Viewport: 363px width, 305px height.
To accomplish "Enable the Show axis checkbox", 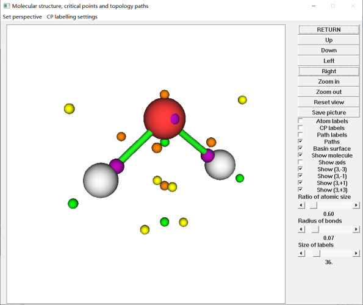I will (x=300, y=162).
